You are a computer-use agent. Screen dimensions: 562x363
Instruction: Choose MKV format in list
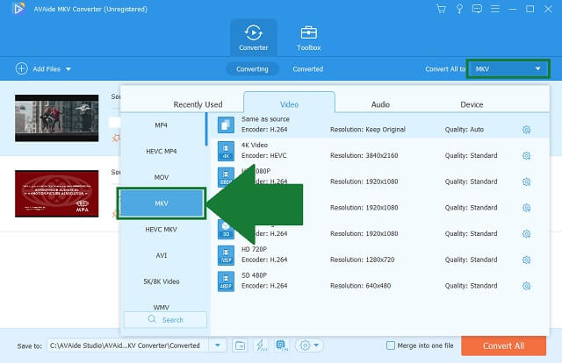point(162,203)
